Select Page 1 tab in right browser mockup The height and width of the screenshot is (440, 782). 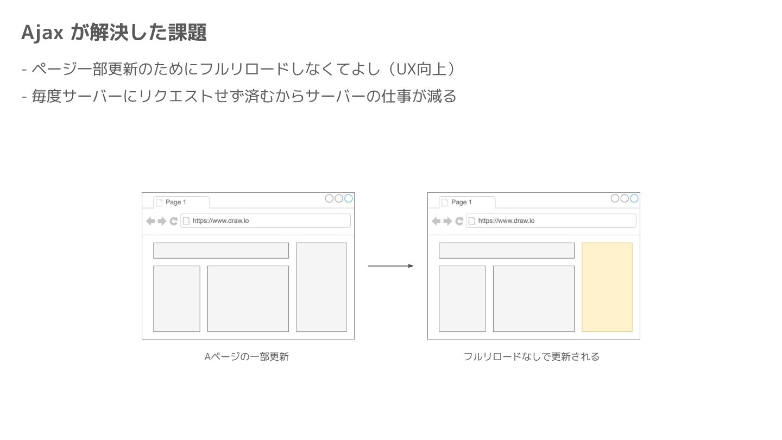[467, 202]
